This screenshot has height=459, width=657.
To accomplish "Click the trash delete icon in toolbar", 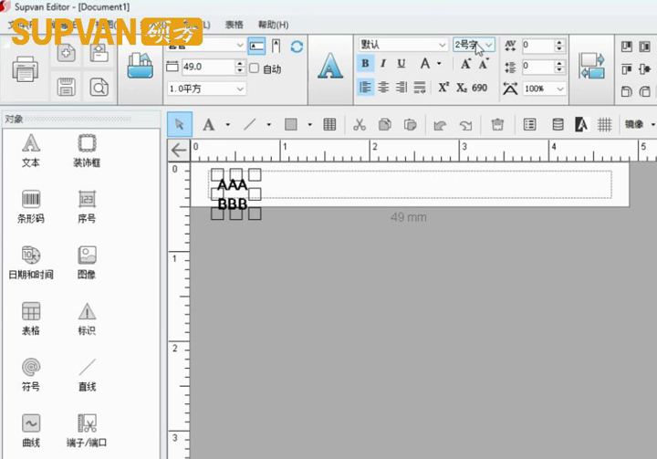I will 497,125.
